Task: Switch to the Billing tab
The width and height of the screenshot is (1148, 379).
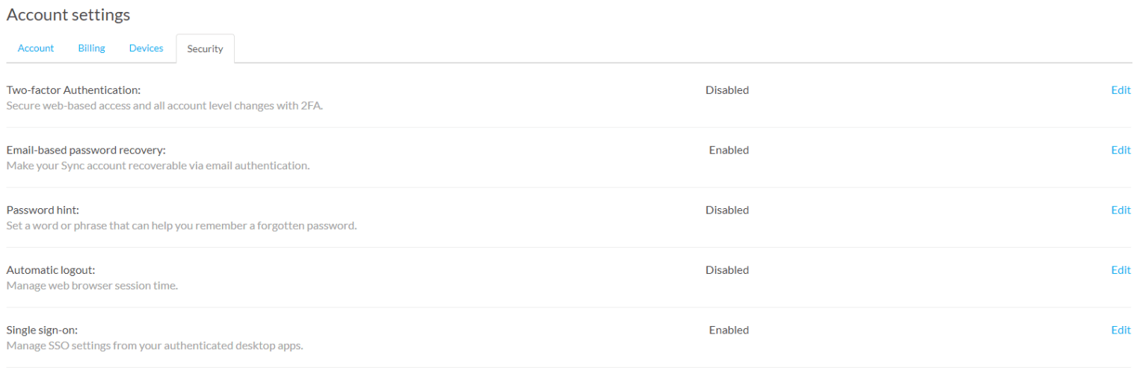Action: point(91,48)
